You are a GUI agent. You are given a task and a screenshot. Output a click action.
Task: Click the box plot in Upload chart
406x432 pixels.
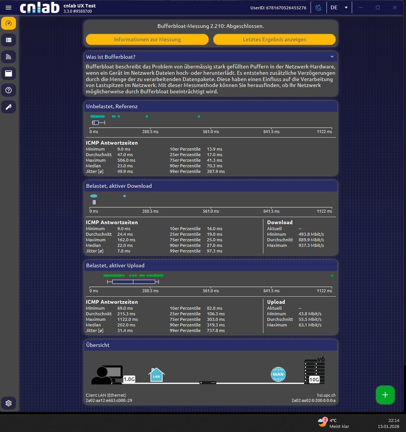coord(133,281)
